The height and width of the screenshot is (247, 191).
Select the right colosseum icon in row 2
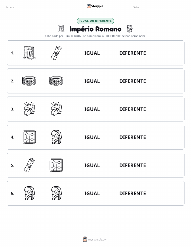56,81
